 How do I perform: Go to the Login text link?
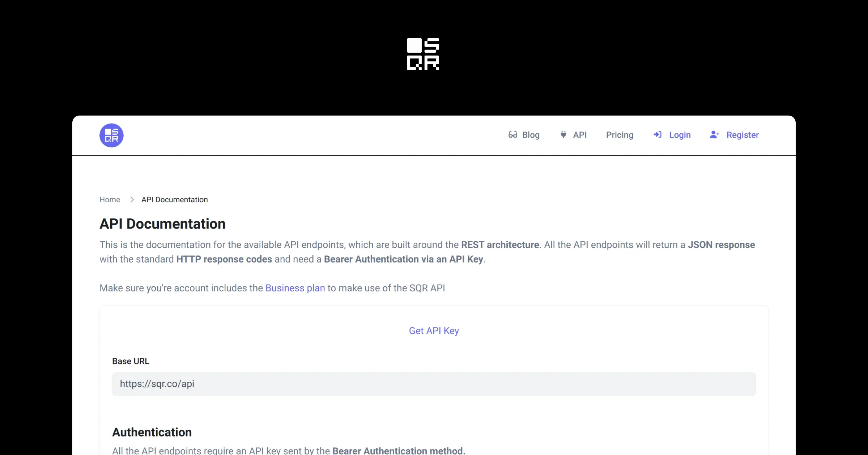pyautogui.click(x=680, y=135)
